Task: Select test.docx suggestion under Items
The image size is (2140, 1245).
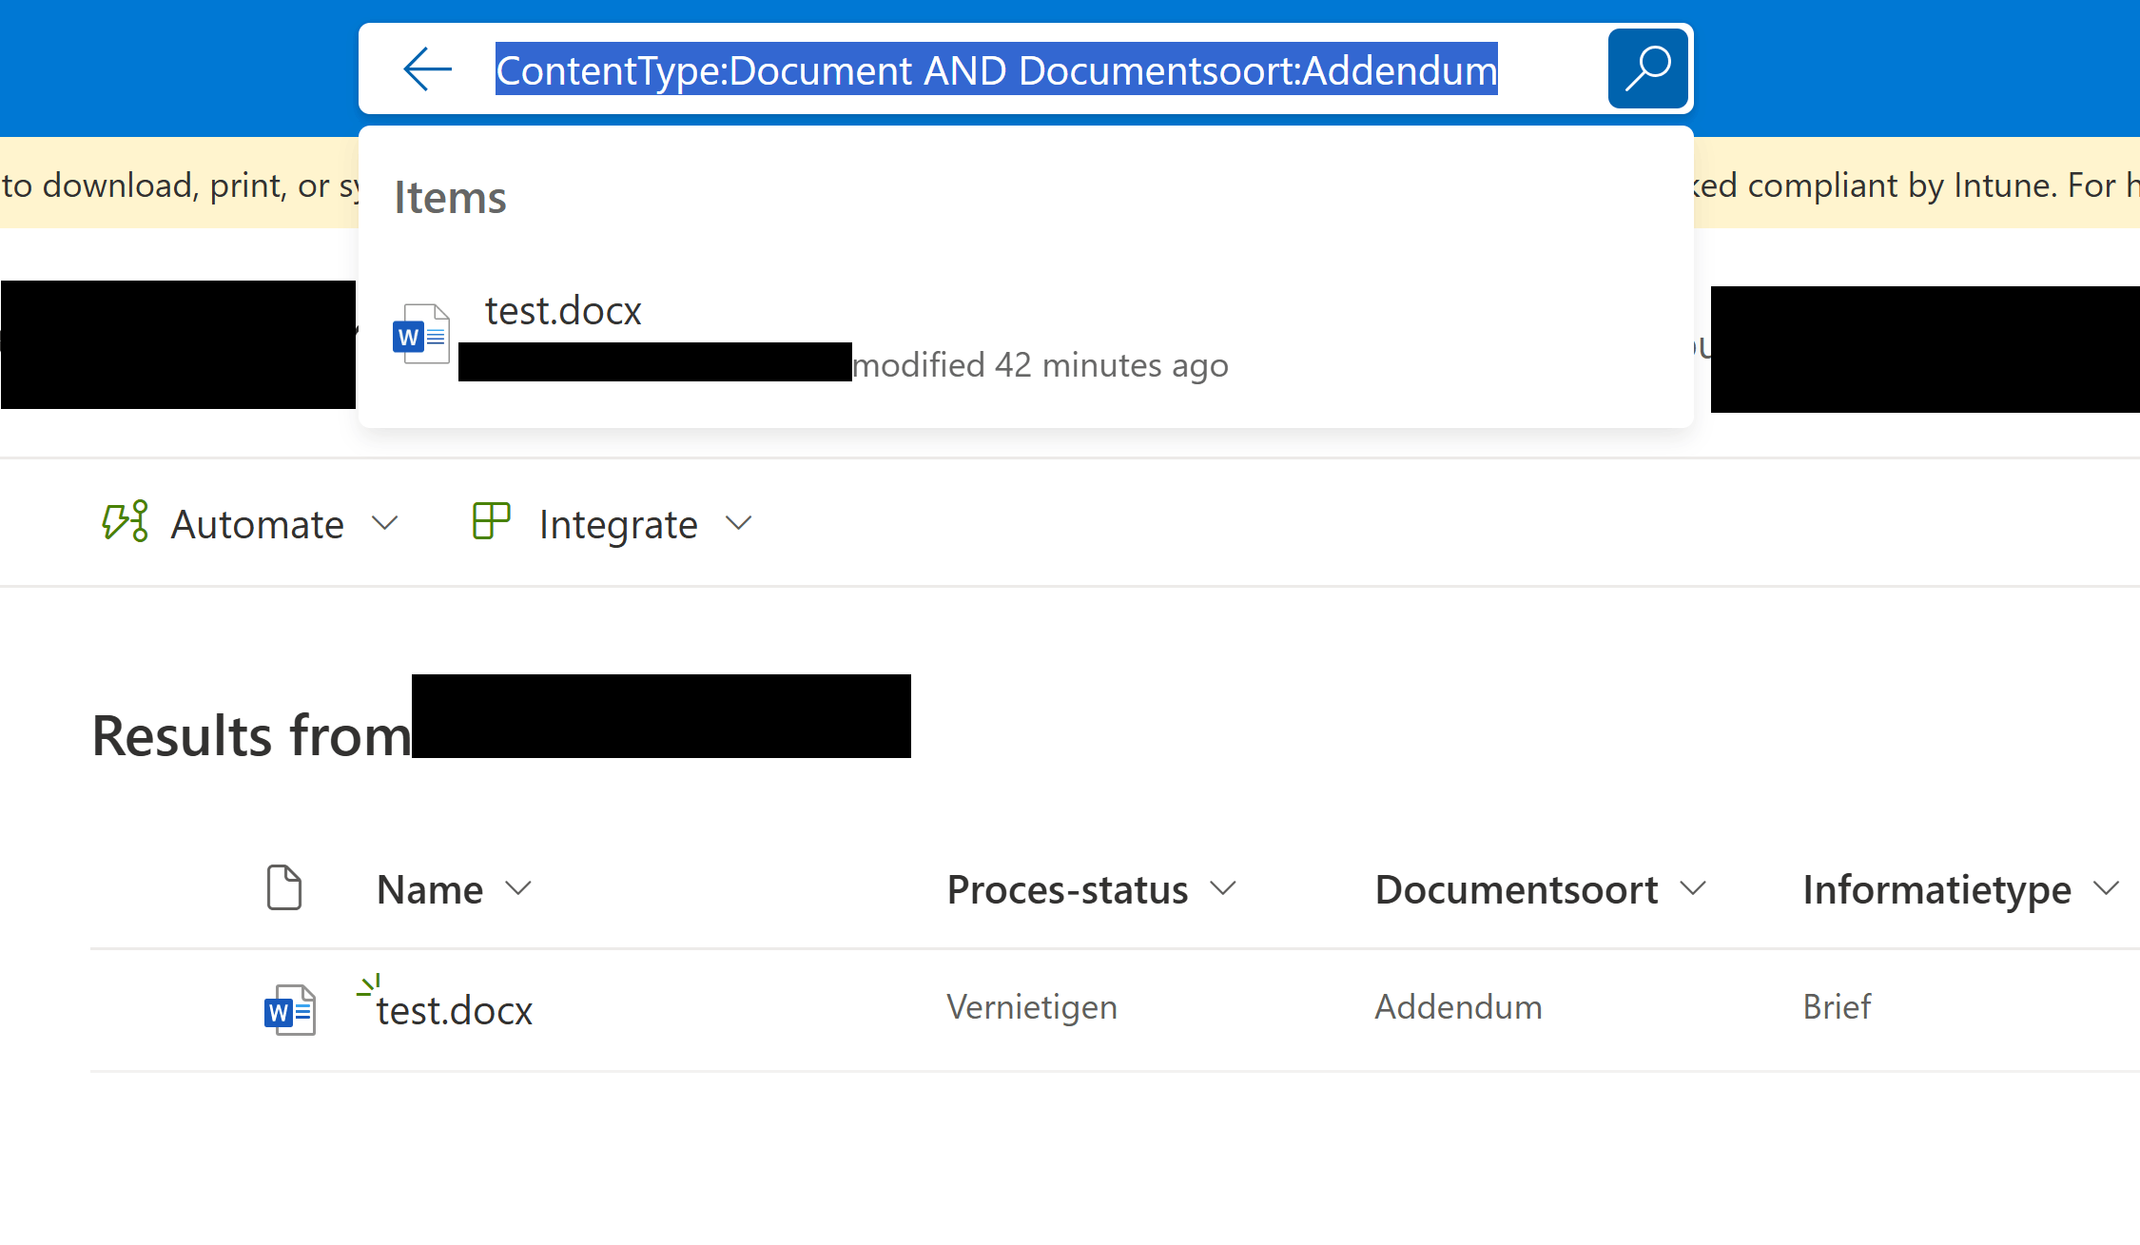Action: (563, 311)
